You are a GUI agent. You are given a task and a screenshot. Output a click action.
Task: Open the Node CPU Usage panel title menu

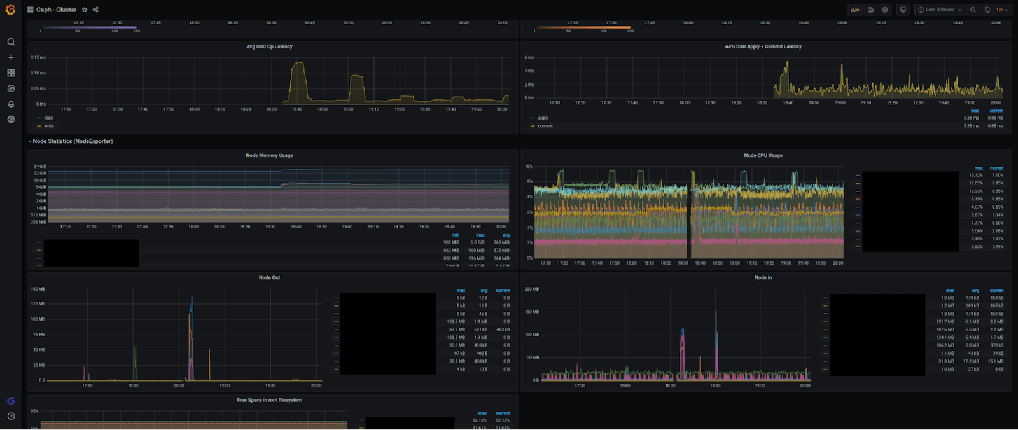pos(763,155)
